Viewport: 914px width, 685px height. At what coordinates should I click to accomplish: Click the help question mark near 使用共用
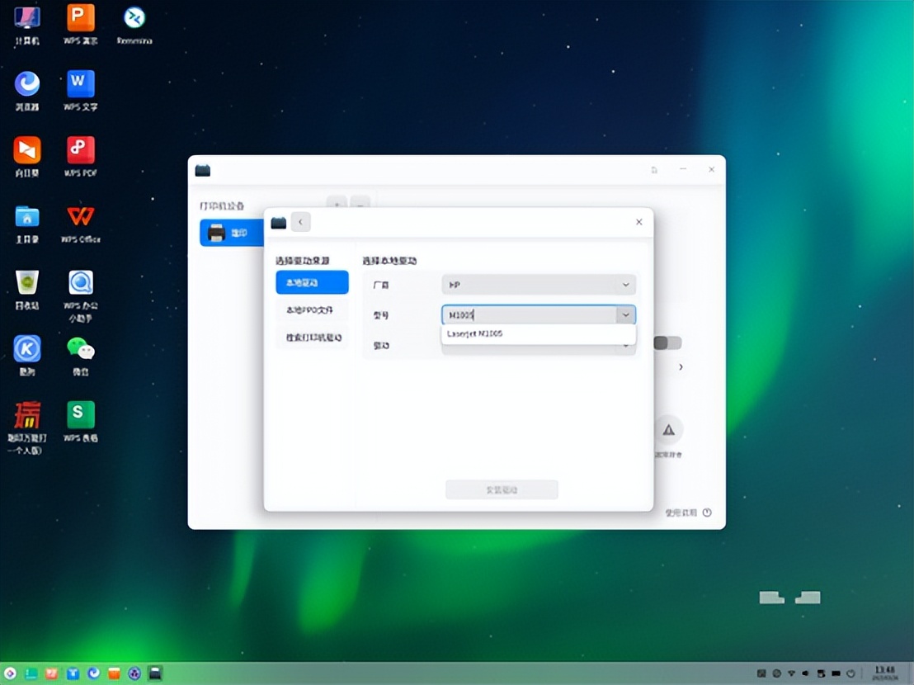click(708, 512)
